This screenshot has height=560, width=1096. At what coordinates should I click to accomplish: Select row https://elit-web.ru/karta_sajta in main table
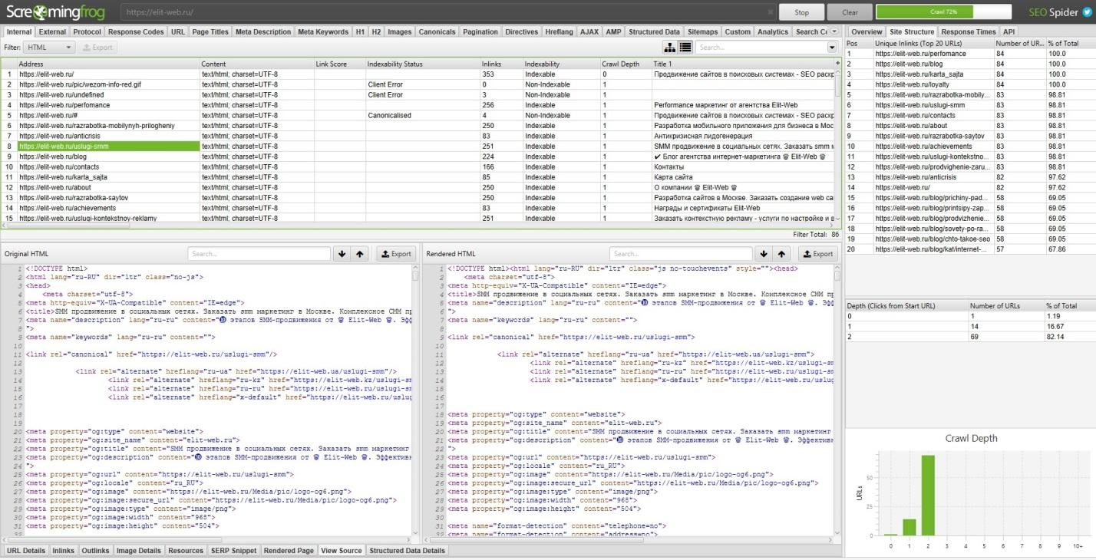coord(418,177)
